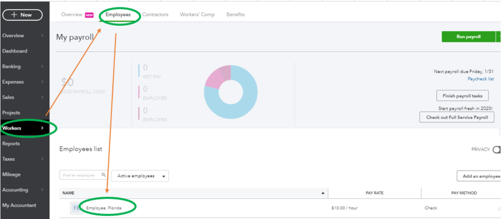Click the search magnifier icon
The height and width of the screenshot is (219, 504).
pos(103,175)
